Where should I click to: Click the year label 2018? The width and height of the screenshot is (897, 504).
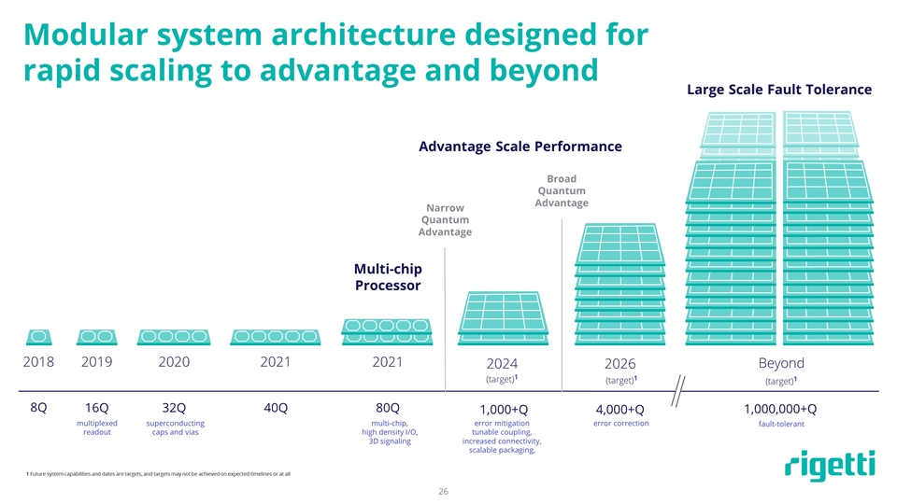[x=38, y=362]
